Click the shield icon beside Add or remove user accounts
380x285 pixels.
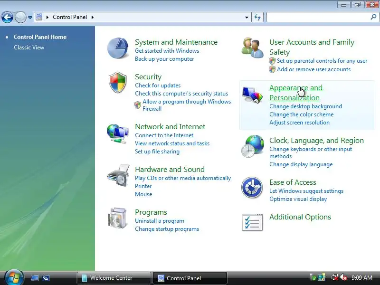[x=272, y=69]
